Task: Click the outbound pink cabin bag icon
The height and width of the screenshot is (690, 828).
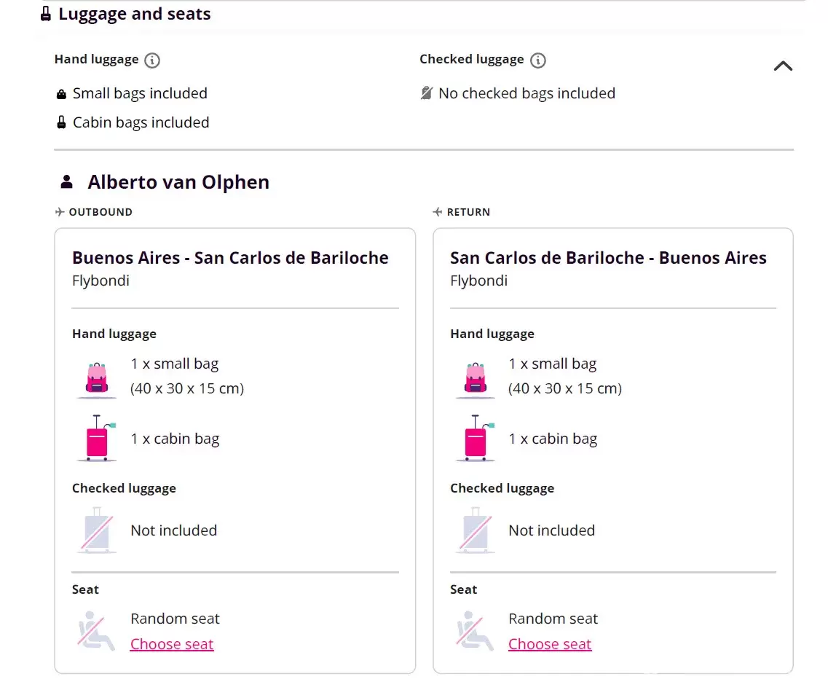Action: pos(97,439)
